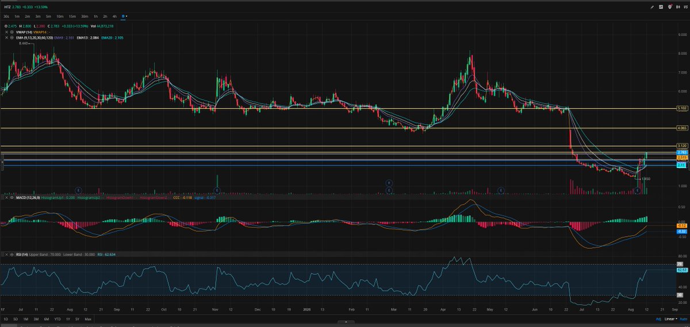Screen dimensions: 690x327
Task: Click the VWAP (14) indicator name
Action: 24,32
